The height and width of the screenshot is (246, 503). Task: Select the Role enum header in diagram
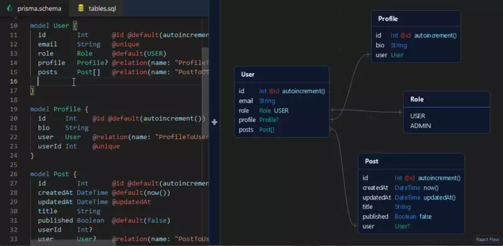[446, 99]
